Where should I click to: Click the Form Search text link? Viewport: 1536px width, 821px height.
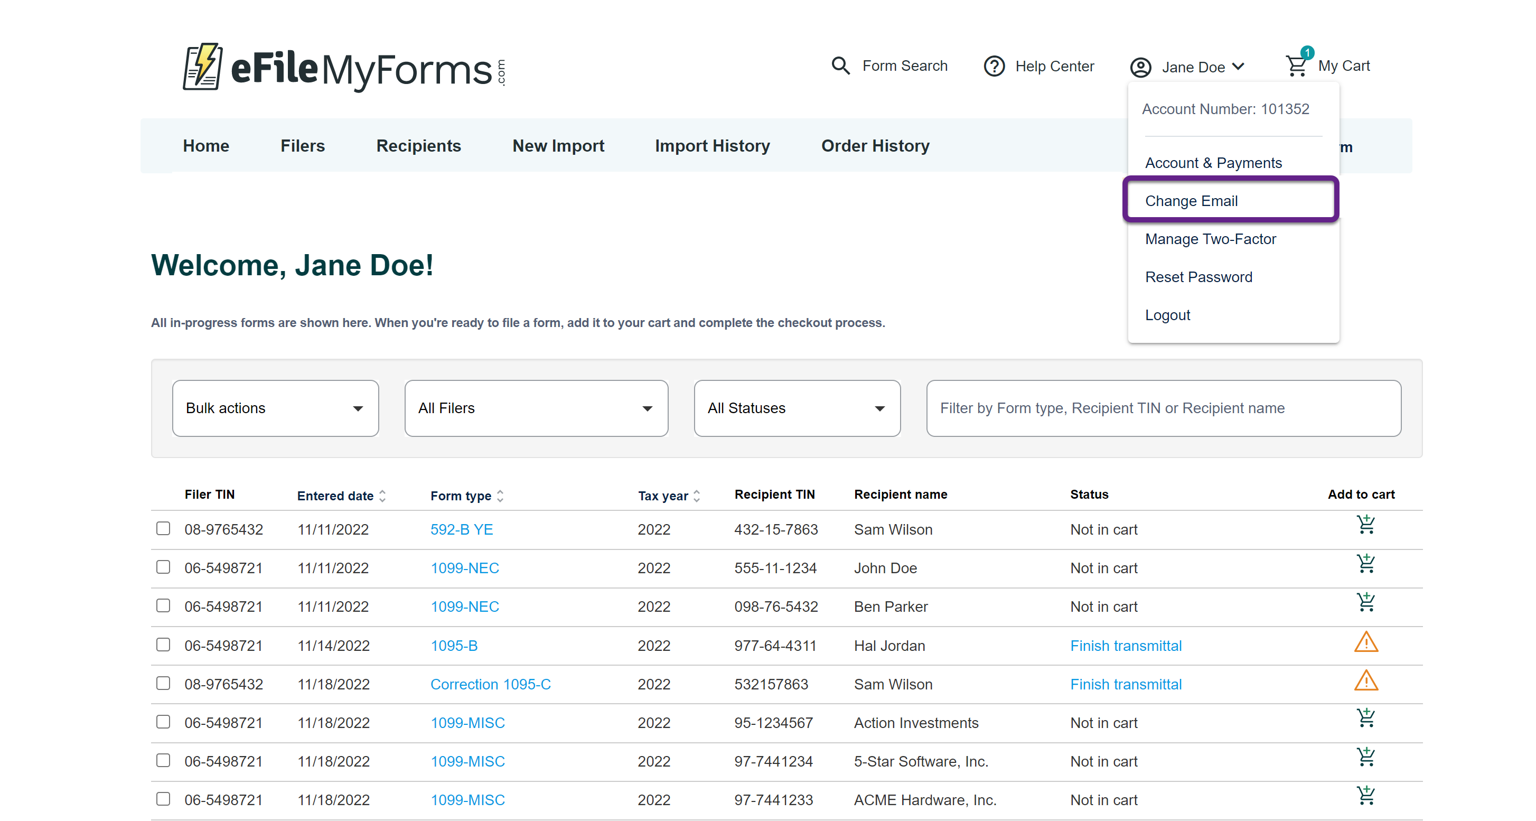(x=905, y=66)
